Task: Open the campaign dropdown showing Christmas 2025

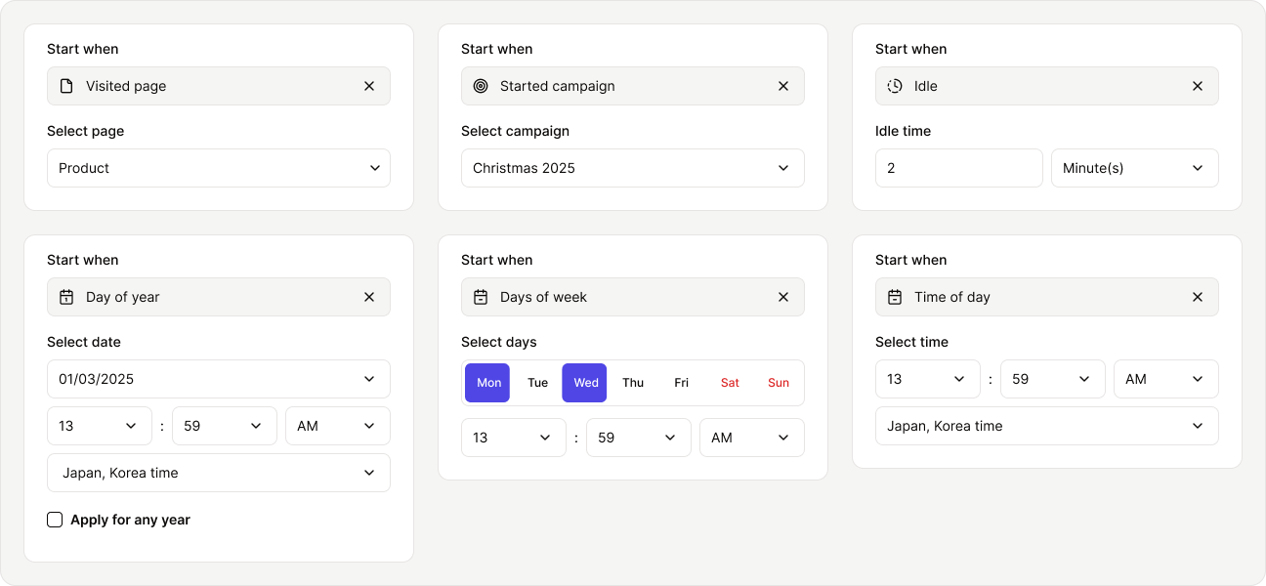Action: click(x=633, y=168)
